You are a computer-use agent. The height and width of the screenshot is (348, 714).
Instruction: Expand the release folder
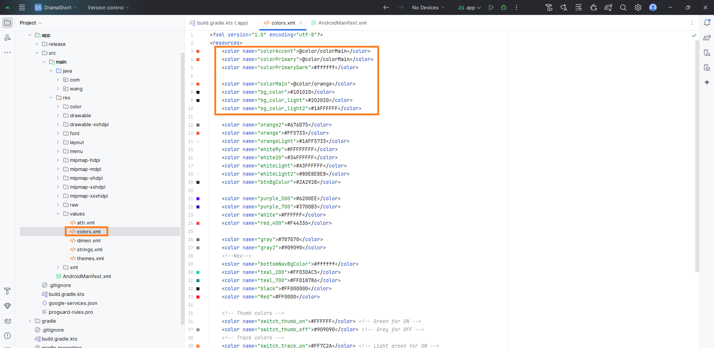tap(37, 44)
